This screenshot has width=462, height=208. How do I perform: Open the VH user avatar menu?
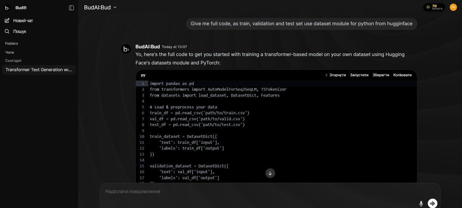[x=453, y=7]
